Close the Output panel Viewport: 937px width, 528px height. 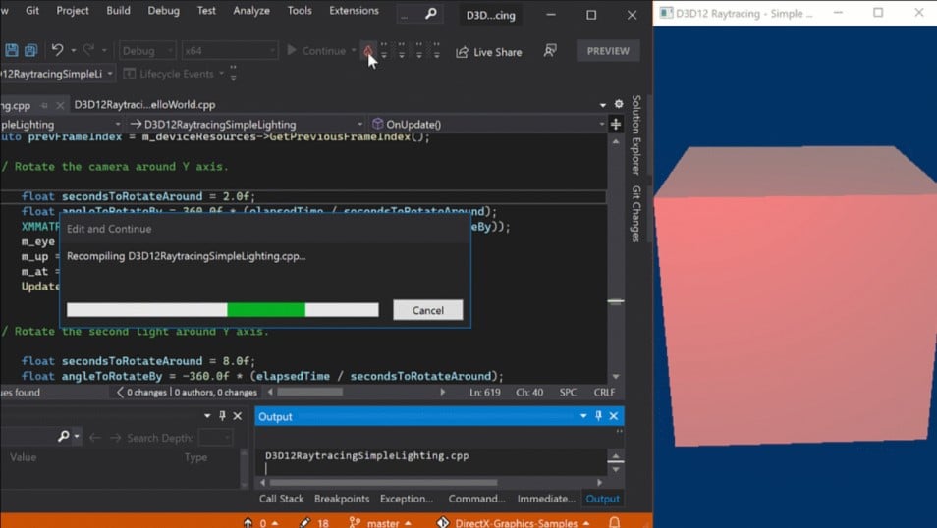point(614,416)
